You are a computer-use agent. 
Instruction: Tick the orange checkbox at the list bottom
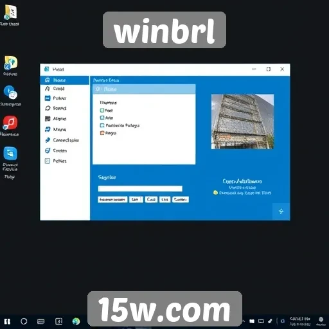click(102, 133)
